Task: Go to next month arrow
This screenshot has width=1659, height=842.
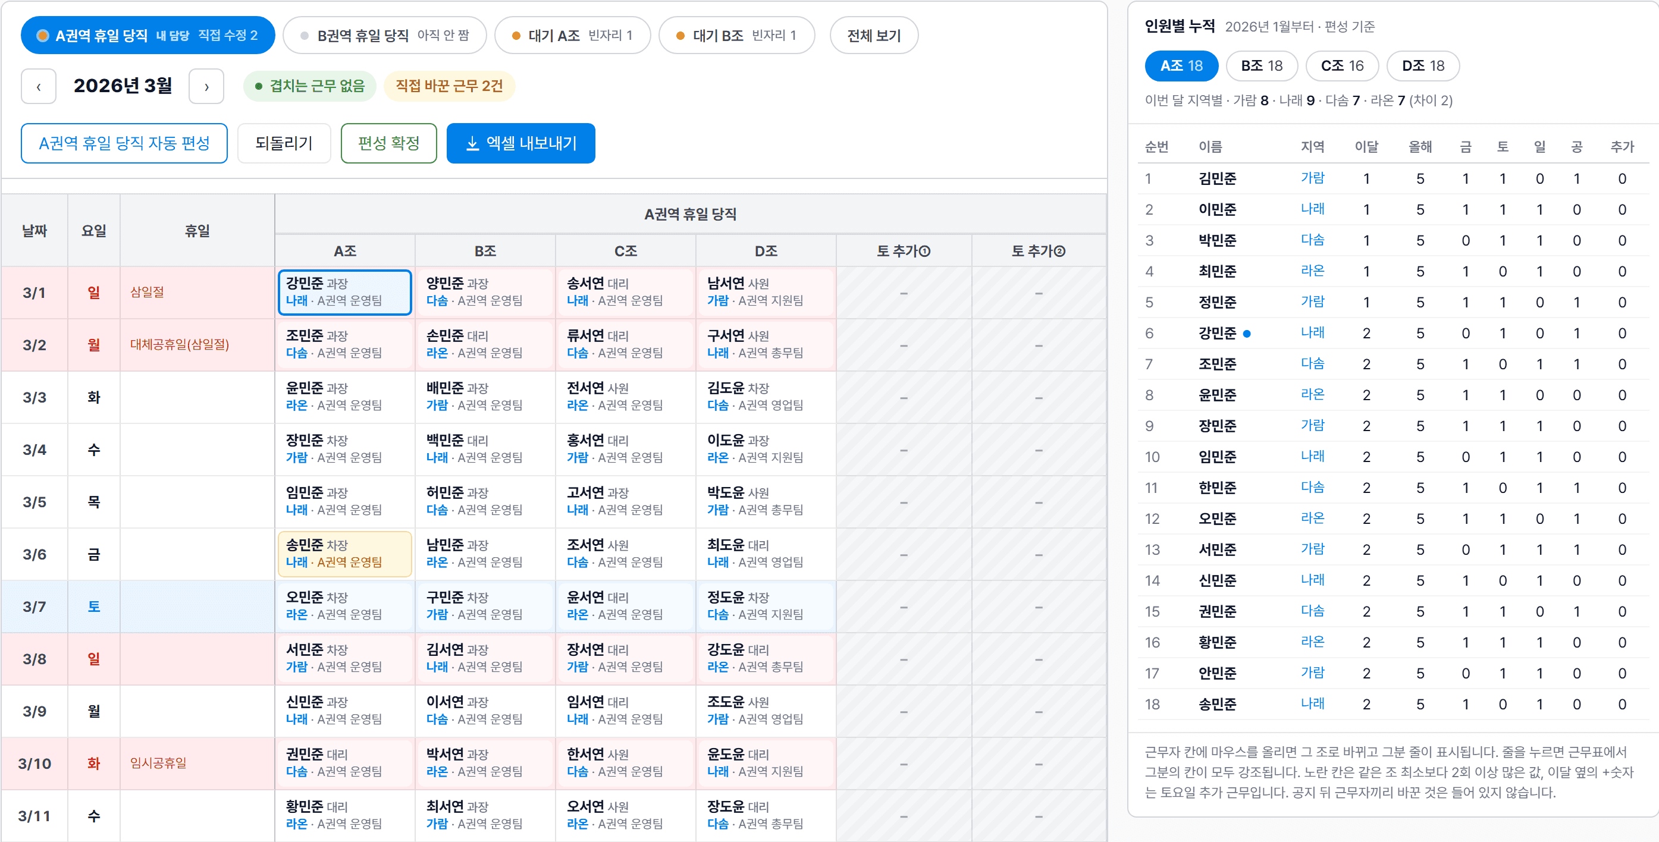Action: click(206, 86)
